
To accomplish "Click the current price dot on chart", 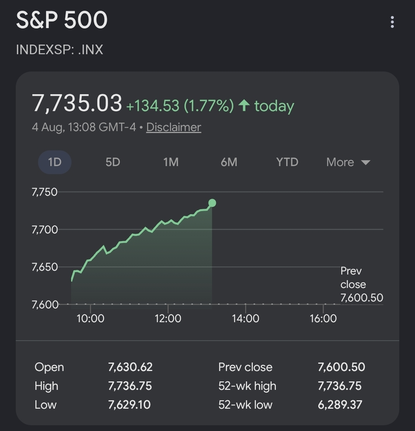I will click(212, 203).
